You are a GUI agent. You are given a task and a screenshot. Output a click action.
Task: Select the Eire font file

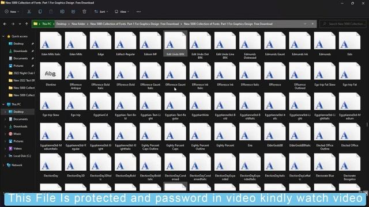(x=250, y=135)
